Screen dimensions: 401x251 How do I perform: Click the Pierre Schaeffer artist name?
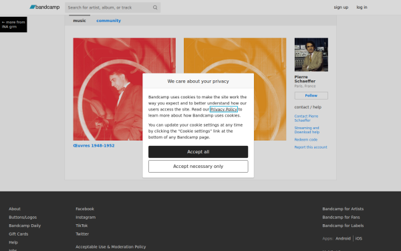pyautogui.click(x=305, y=79)
